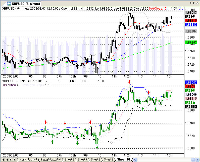200x162 pixels.
Task: Click the green 1.67857 price label
Action: (x=190, y=43)
